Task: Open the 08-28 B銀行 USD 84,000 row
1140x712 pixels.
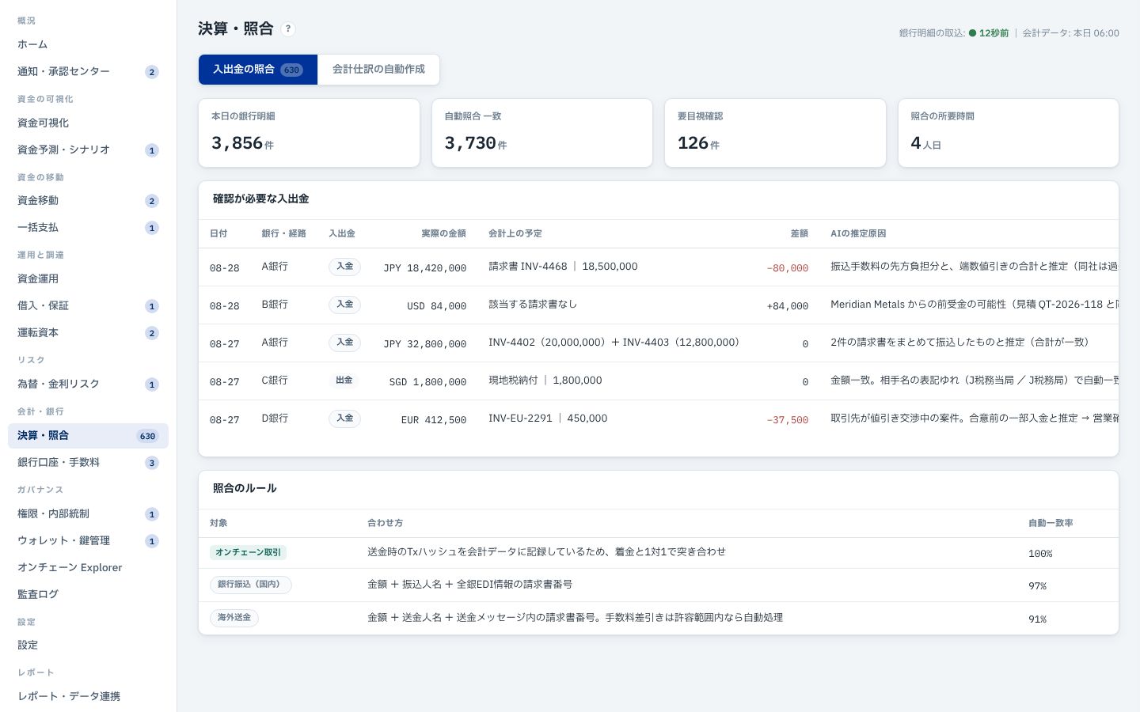Action: click(659, 305)
